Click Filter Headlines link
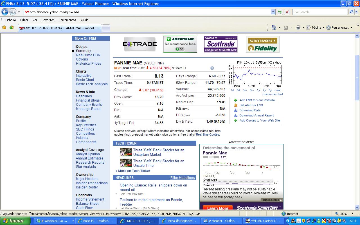360x225 pixels. tap(183, 178)
